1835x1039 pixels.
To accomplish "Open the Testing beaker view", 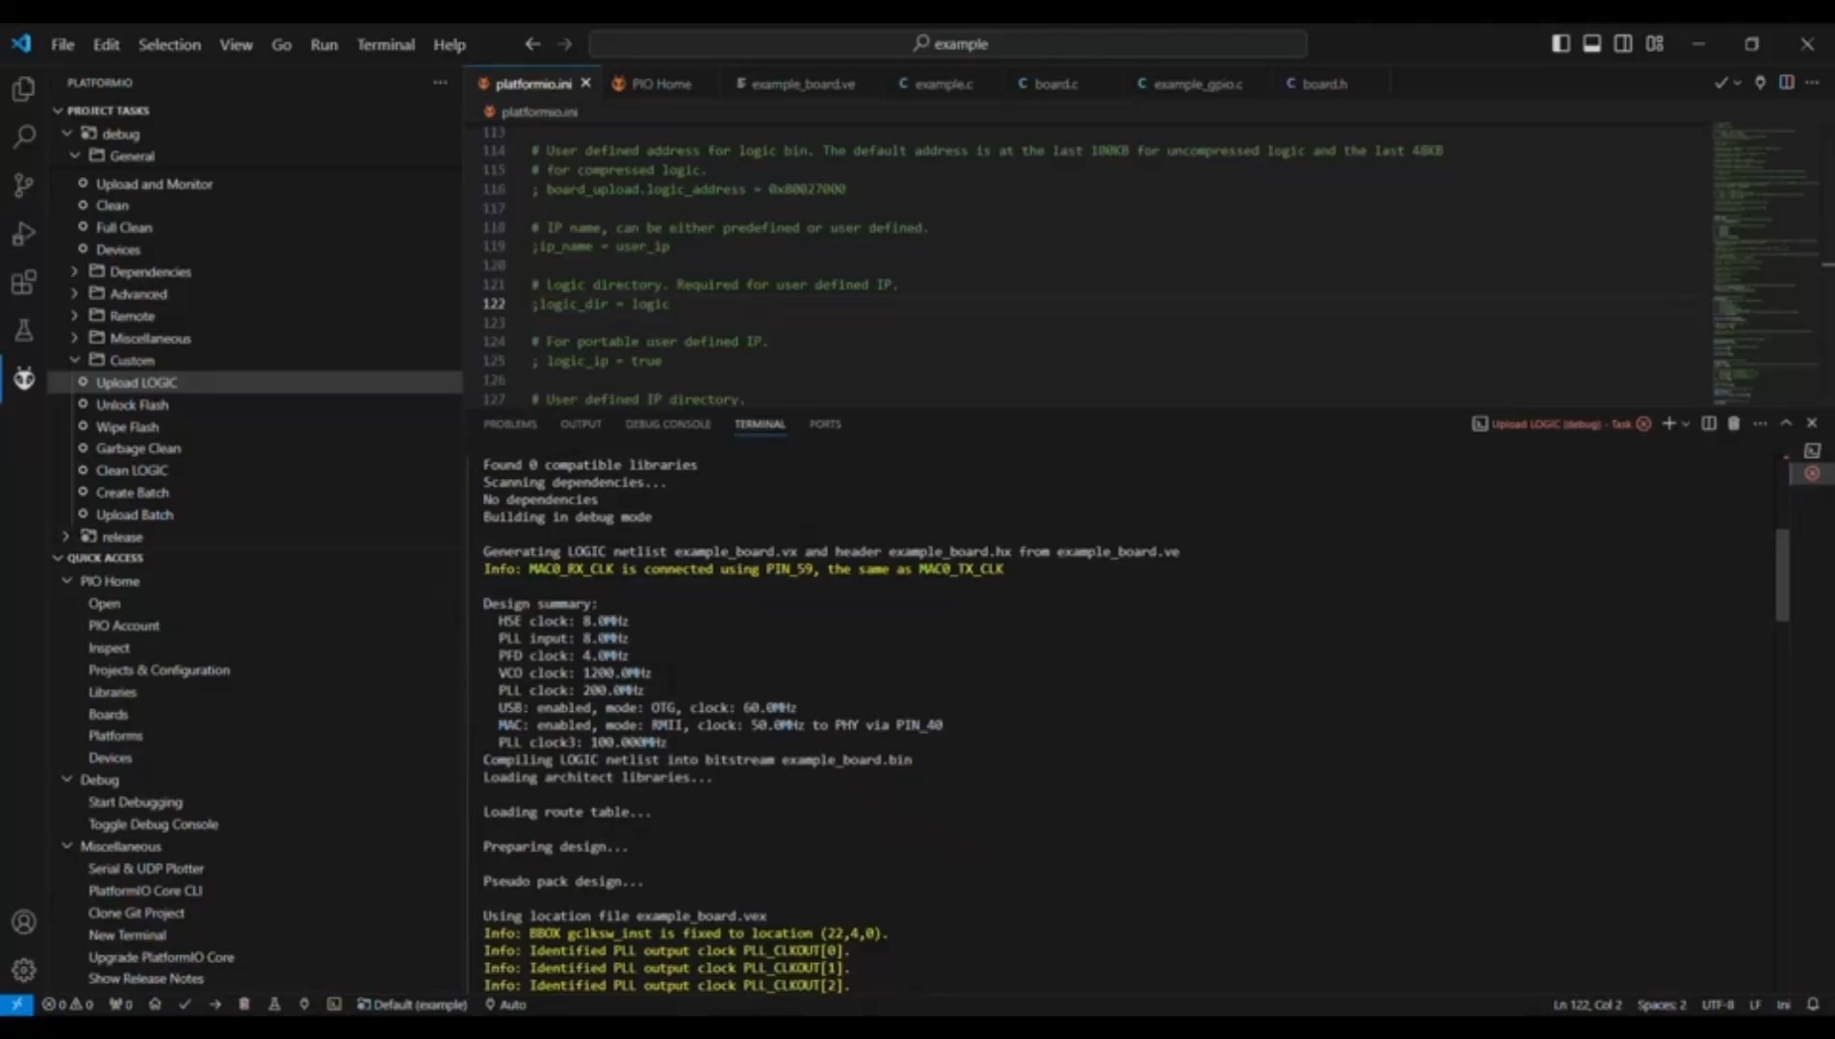I will 23,330.
